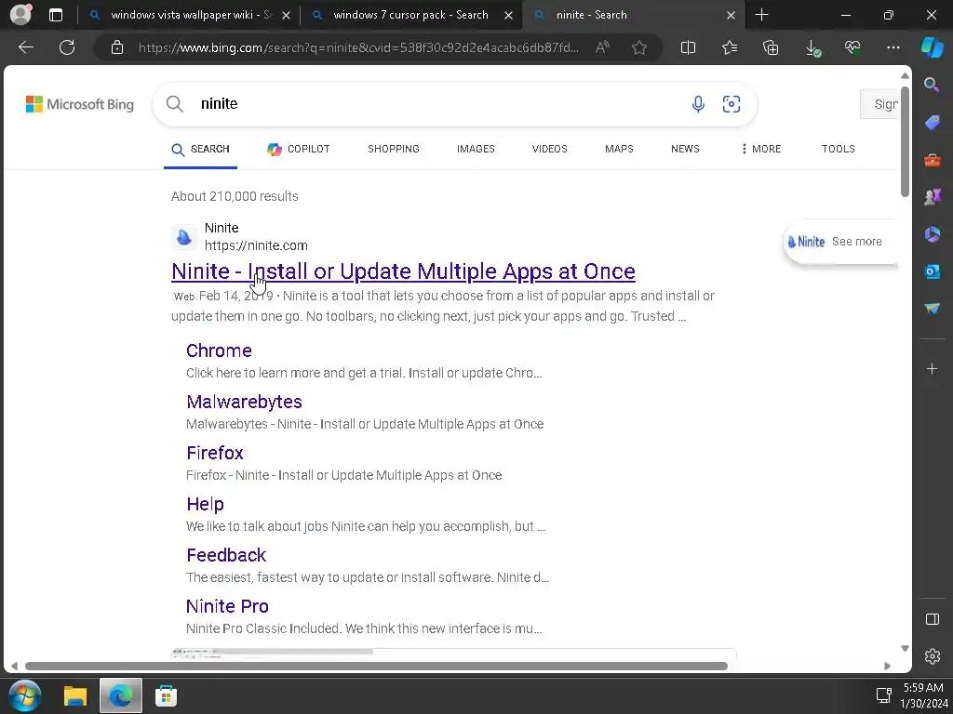Open Microsoft Store from the taskbar
The height and width of the screenshot is (714, 953).
[x=166, y=695]
